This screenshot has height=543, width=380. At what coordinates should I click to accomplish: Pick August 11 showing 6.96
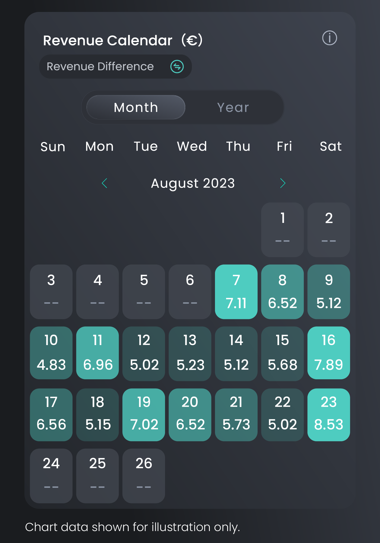click(97, 353)
